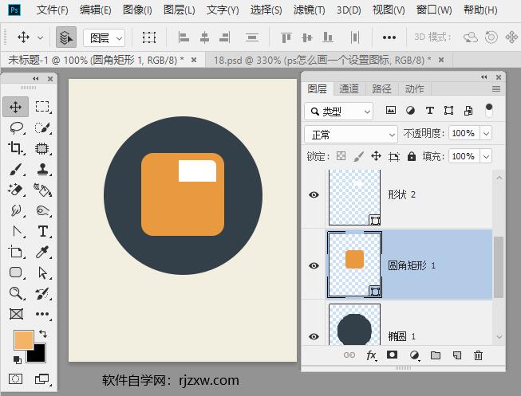Toggle lock position
521x396 pixels.
point(376,155)
